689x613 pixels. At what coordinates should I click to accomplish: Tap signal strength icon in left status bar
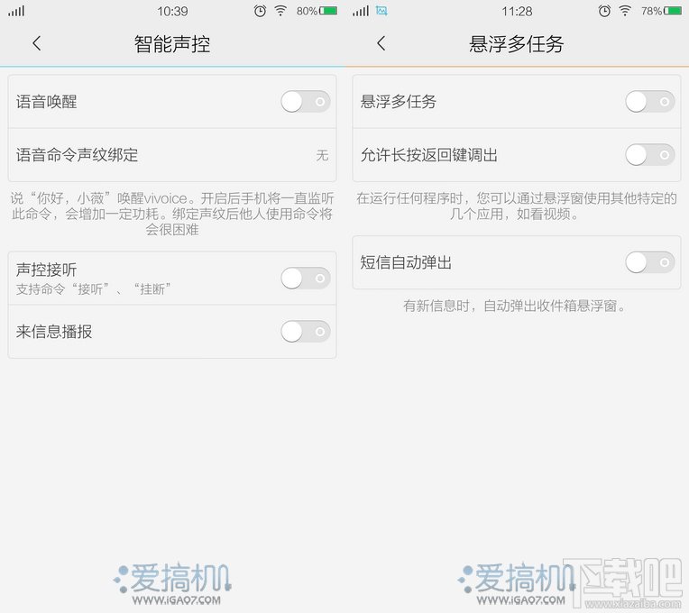click(16, 11)
